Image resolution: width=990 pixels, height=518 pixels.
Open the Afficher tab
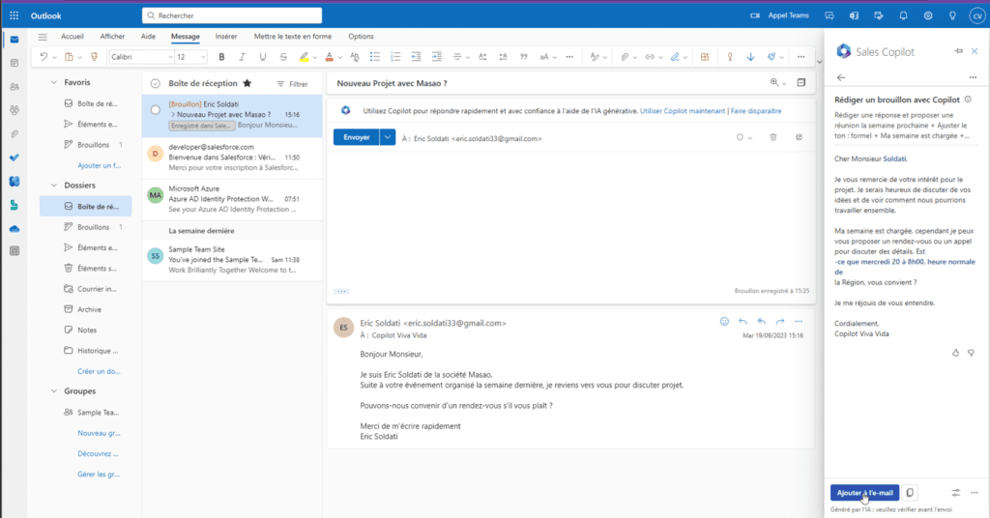(x=112, y=37)
